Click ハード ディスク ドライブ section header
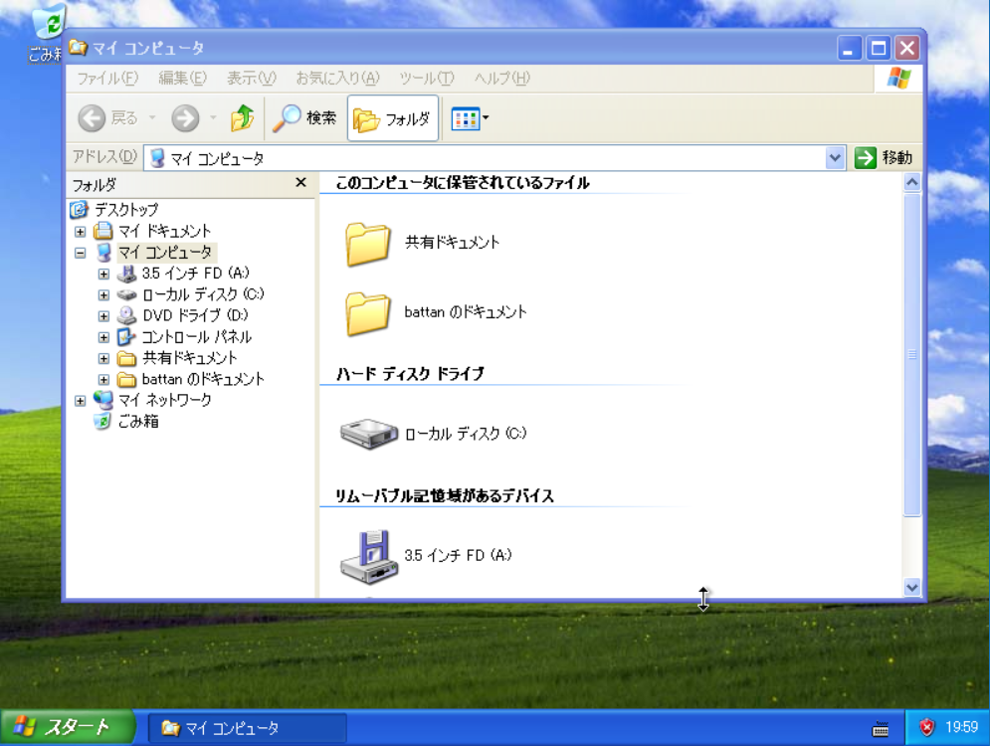990x746 pixels. pos(410,374)
